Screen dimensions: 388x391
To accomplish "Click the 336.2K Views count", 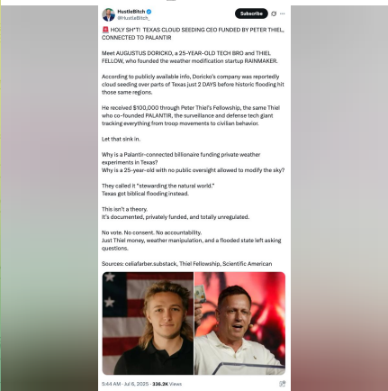I will coord(167,384).
